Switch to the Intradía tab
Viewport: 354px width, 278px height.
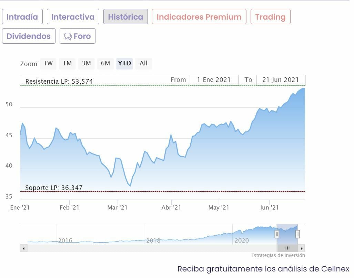(22, 17)
